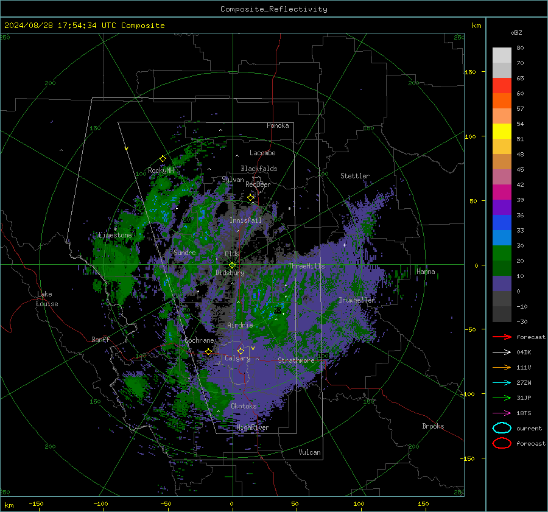548x512 pixels.
Task: Click the Banff label
Action: tap(100, 339)
